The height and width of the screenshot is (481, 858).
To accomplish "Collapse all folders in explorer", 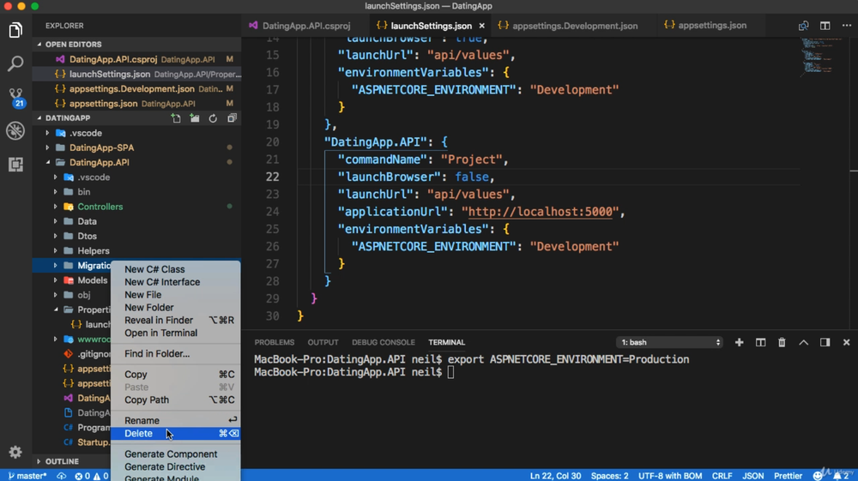I will (232, 118).
